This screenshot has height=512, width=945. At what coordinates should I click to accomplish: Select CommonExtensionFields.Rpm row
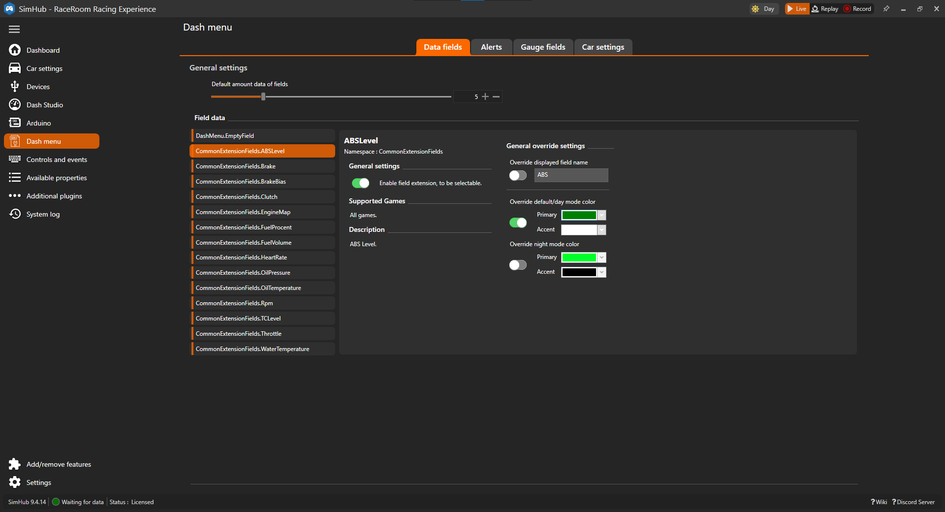[263, 303]
